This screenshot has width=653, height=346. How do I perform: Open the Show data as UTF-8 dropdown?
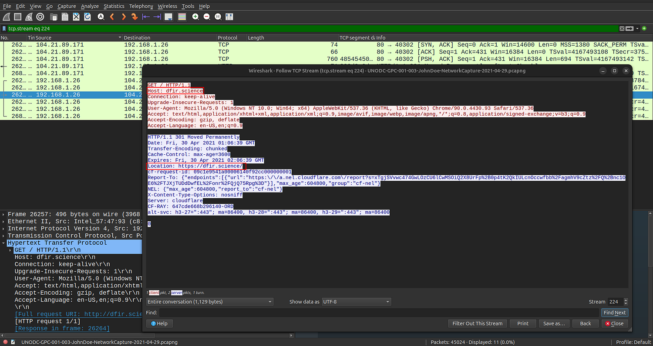click(356, 302)
